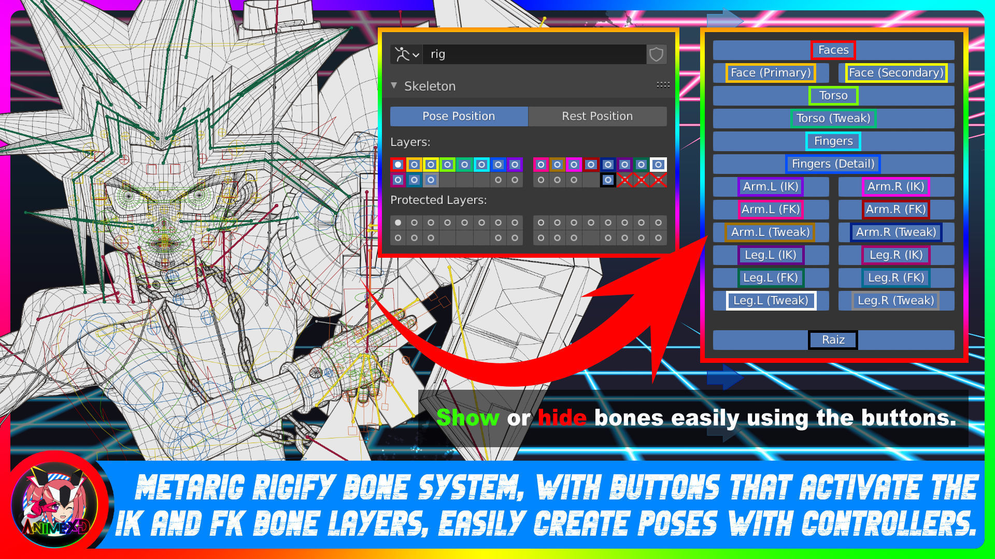The image size is (995, 559).
Task: Activate the Leg.R (FK) layer button
Action: click(x=895, y=278)
